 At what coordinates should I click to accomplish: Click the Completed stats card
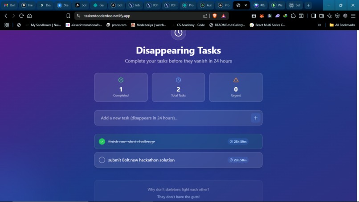[121, 87]
